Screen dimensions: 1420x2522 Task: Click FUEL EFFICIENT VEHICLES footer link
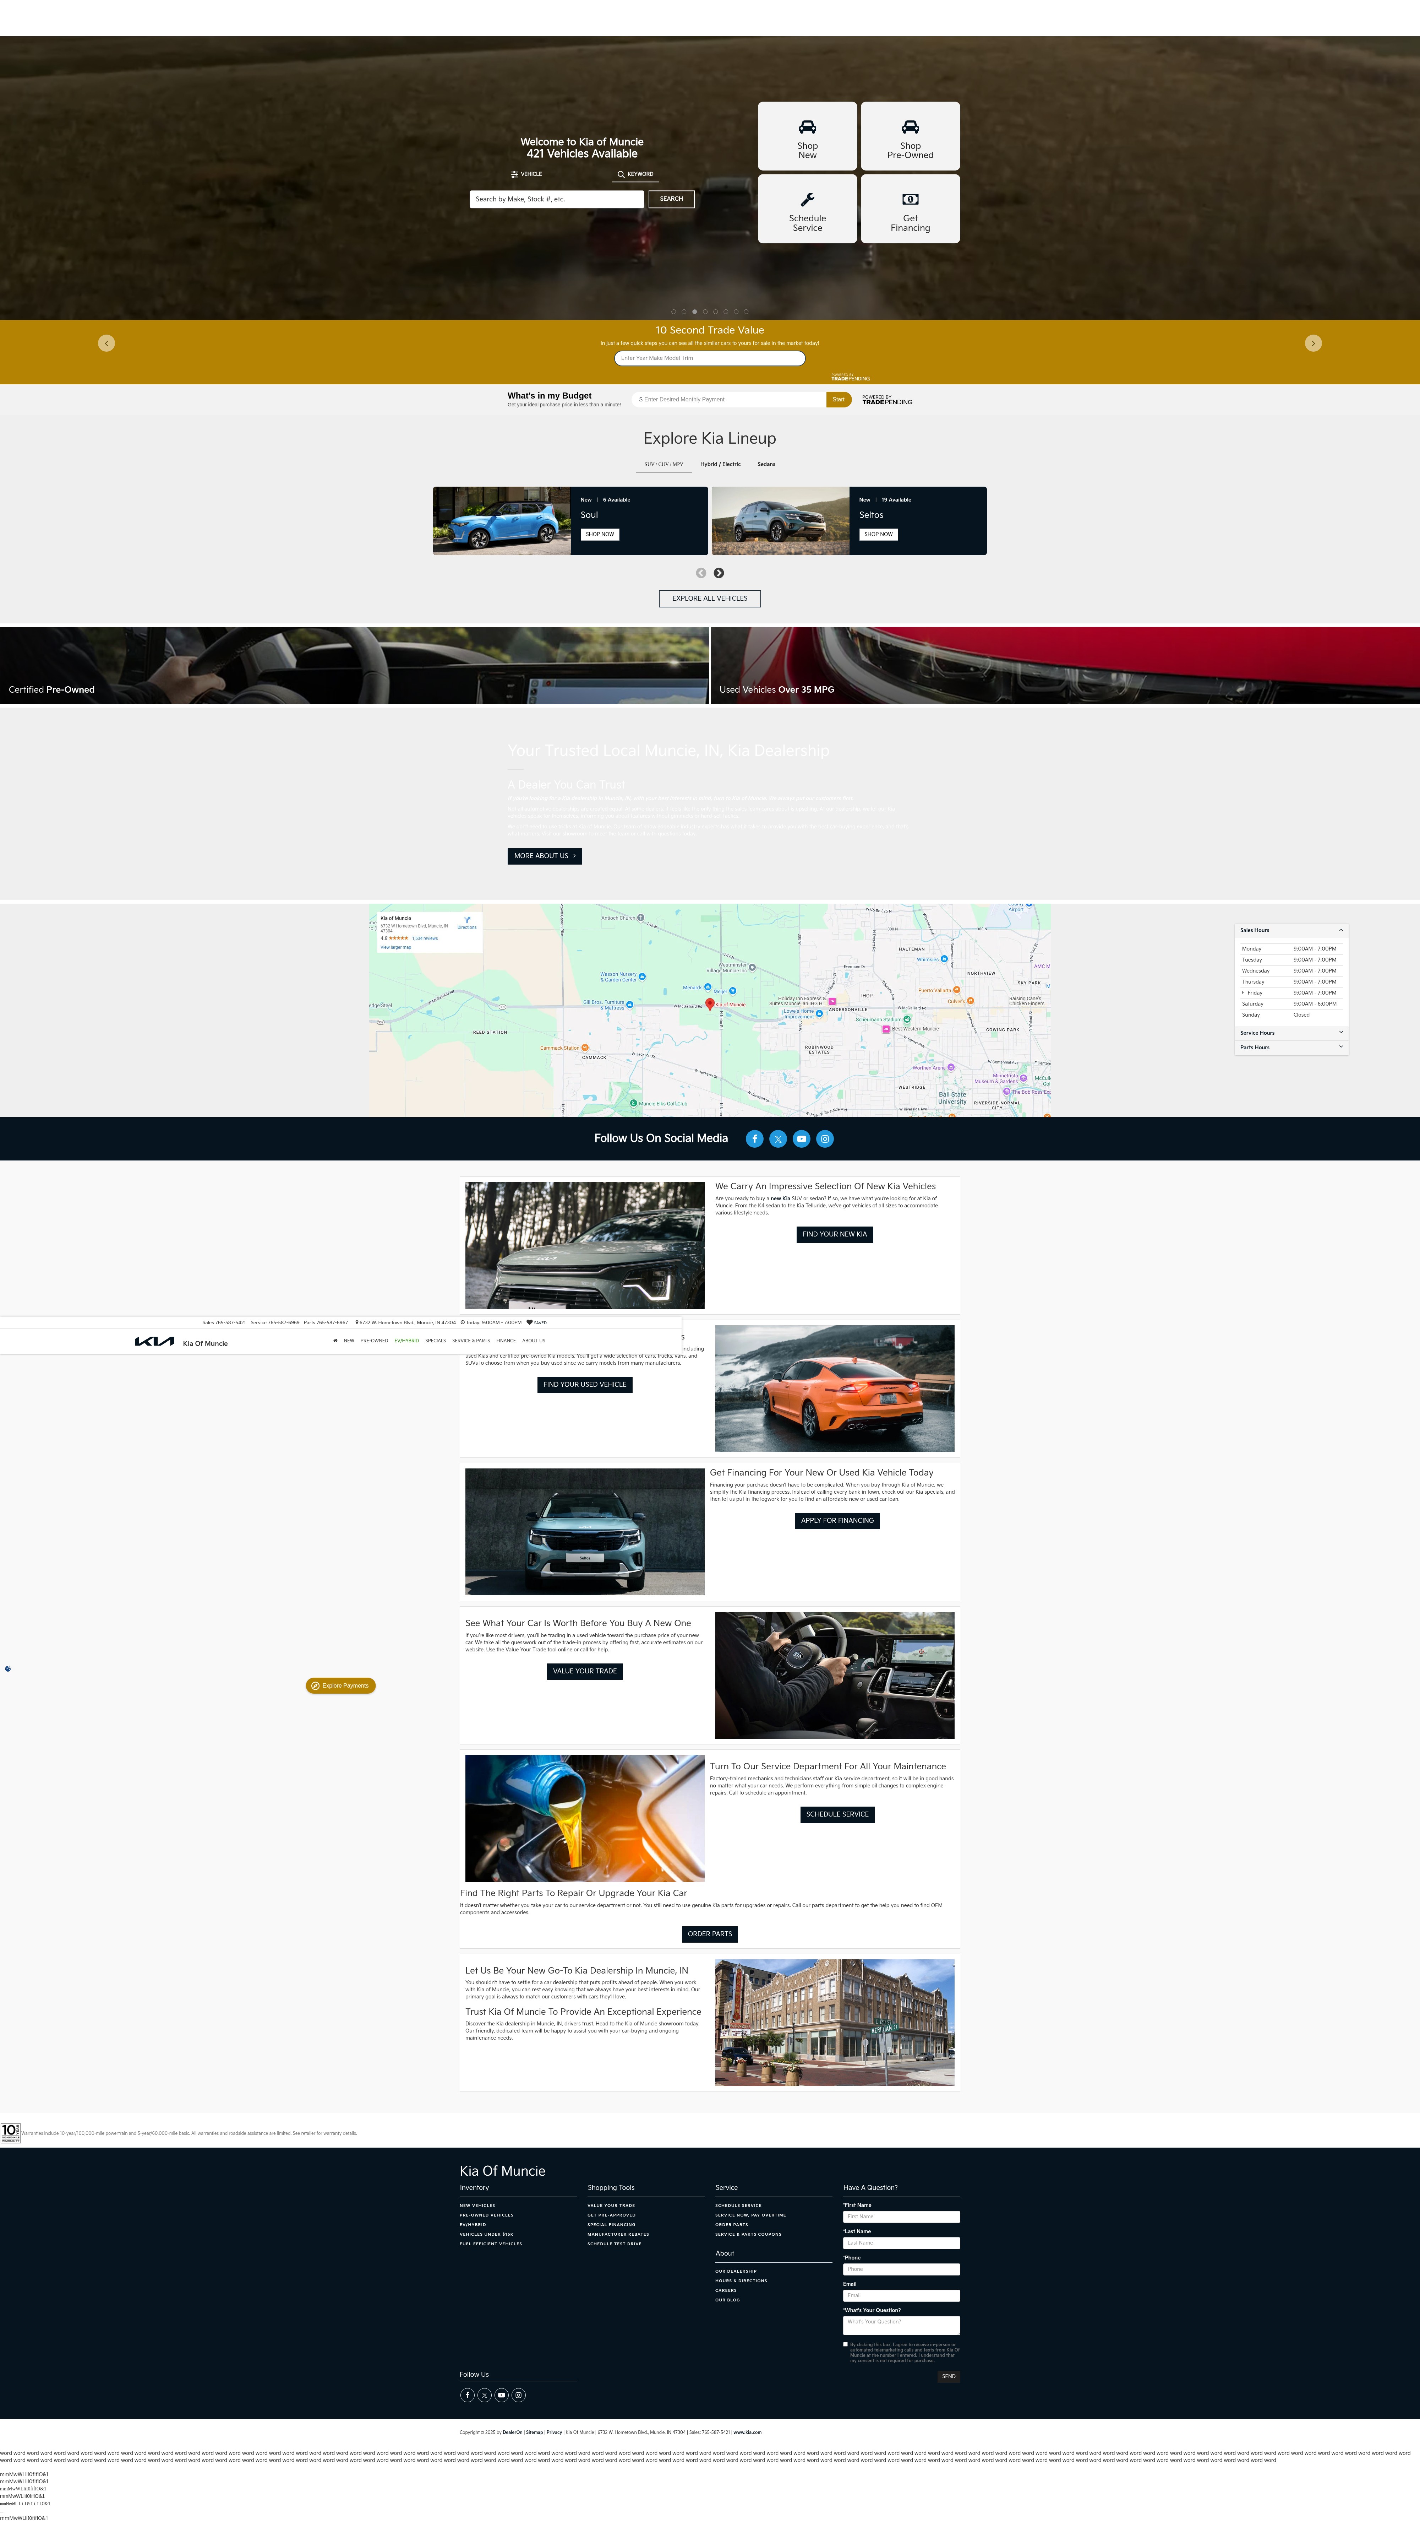coord(491,2244)
